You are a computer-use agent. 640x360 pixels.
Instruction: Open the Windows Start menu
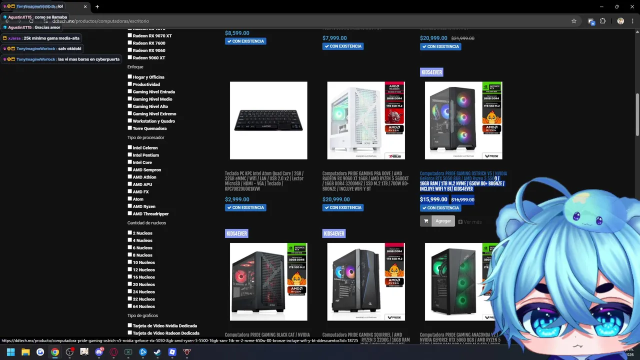click(x=10, y=352)
